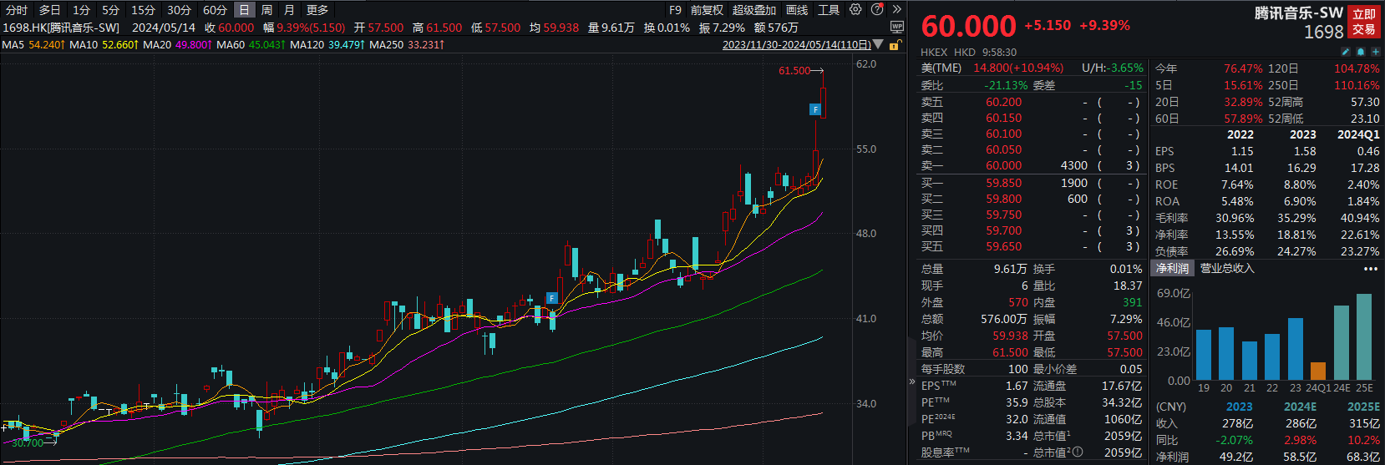Viewport: 1385px width, 465px height.
Task: Click the 60.000 current price
Action: click(968, 27)
